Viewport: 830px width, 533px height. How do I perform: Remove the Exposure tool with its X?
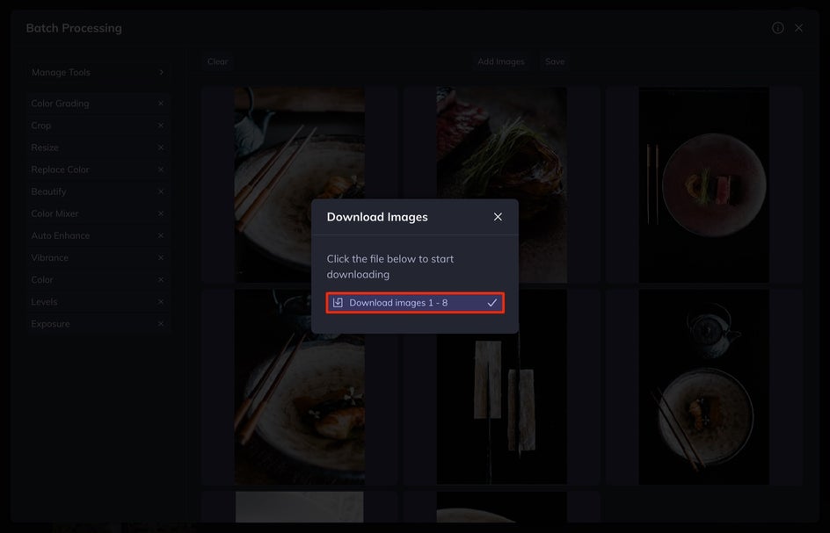coord(160,324)
